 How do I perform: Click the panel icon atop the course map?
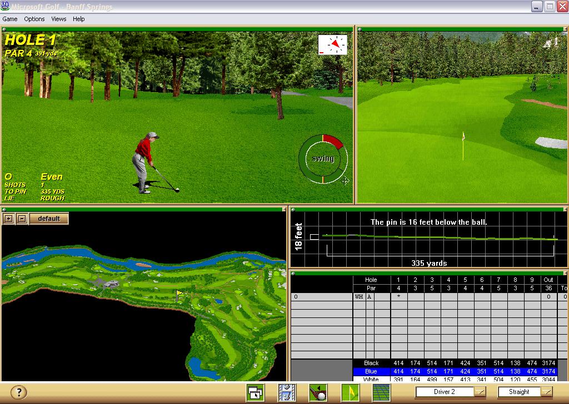[x=4, y=209]
